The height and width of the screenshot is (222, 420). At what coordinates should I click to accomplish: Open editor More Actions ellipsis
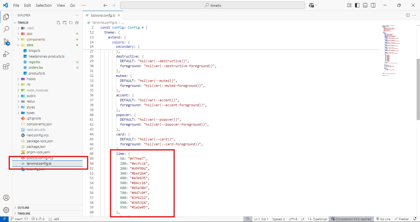pyautogui.click(x=414, y=15)
